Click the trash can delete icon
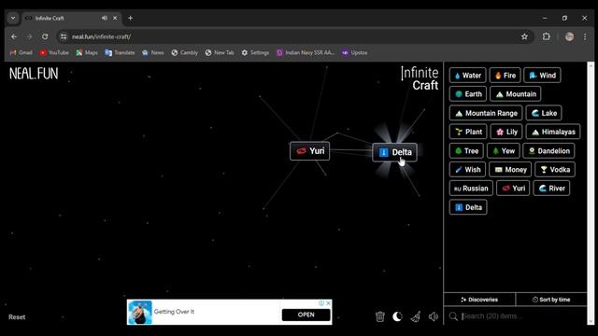 (x=380, y=316)
